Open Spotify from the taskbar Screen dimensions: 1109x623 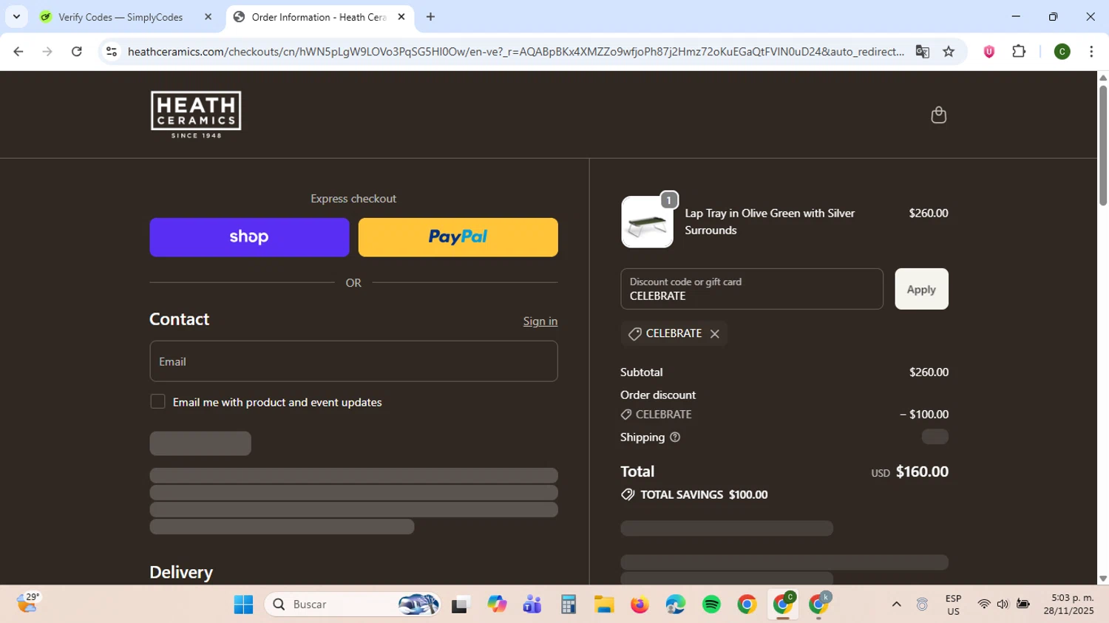pos(711,605)
